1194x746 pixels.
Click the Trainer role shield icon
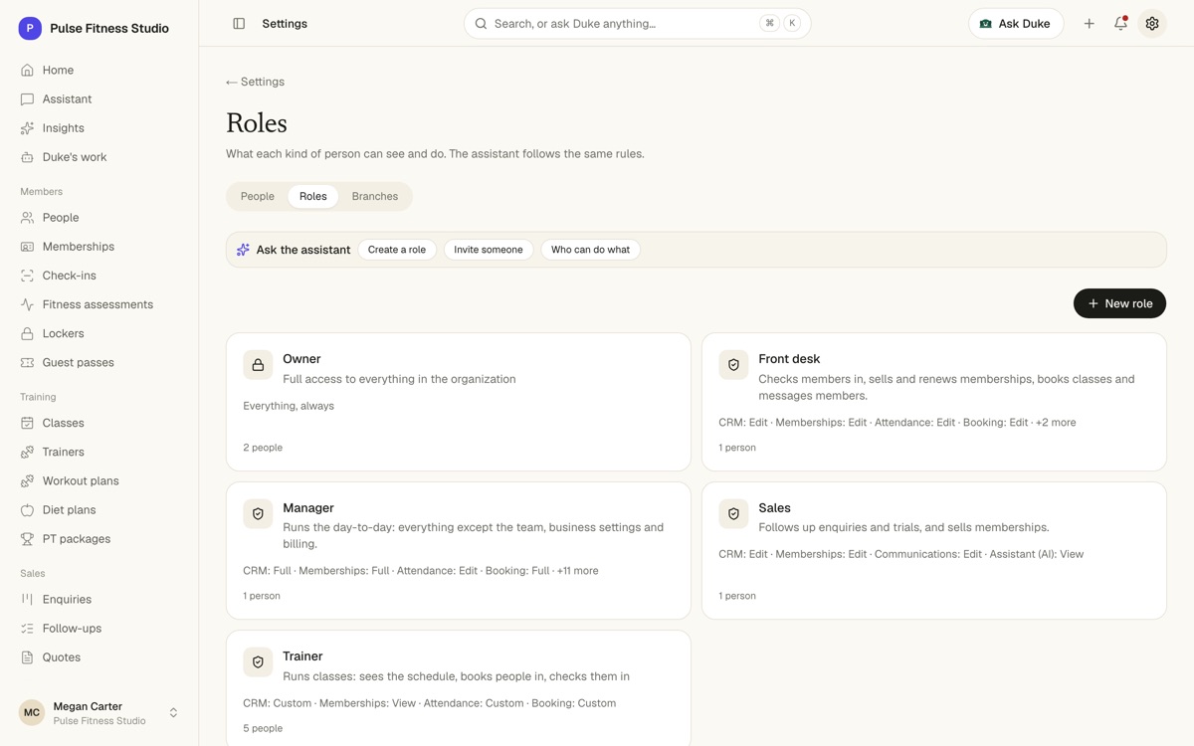258,661
